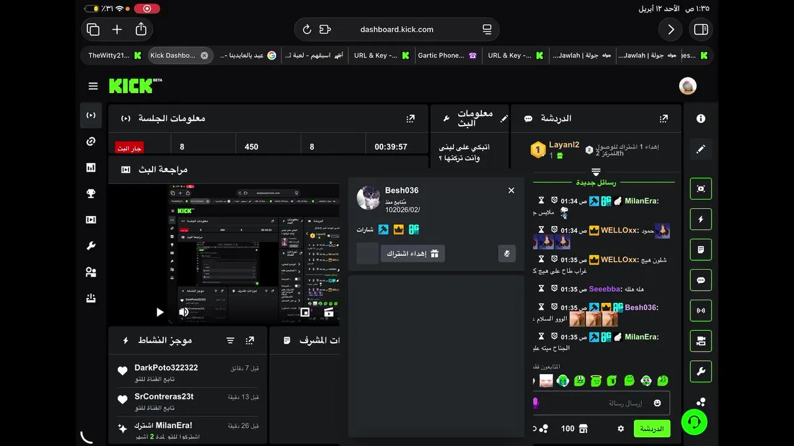Click the red screen recording indicator
Viewport: 794px width, 446px height.
click(x=147, y=9)
